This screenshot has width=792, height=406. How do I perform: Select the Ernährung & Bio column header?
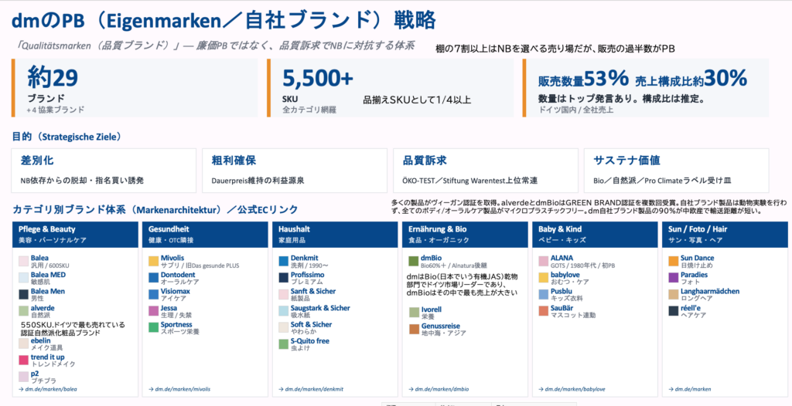465,235
